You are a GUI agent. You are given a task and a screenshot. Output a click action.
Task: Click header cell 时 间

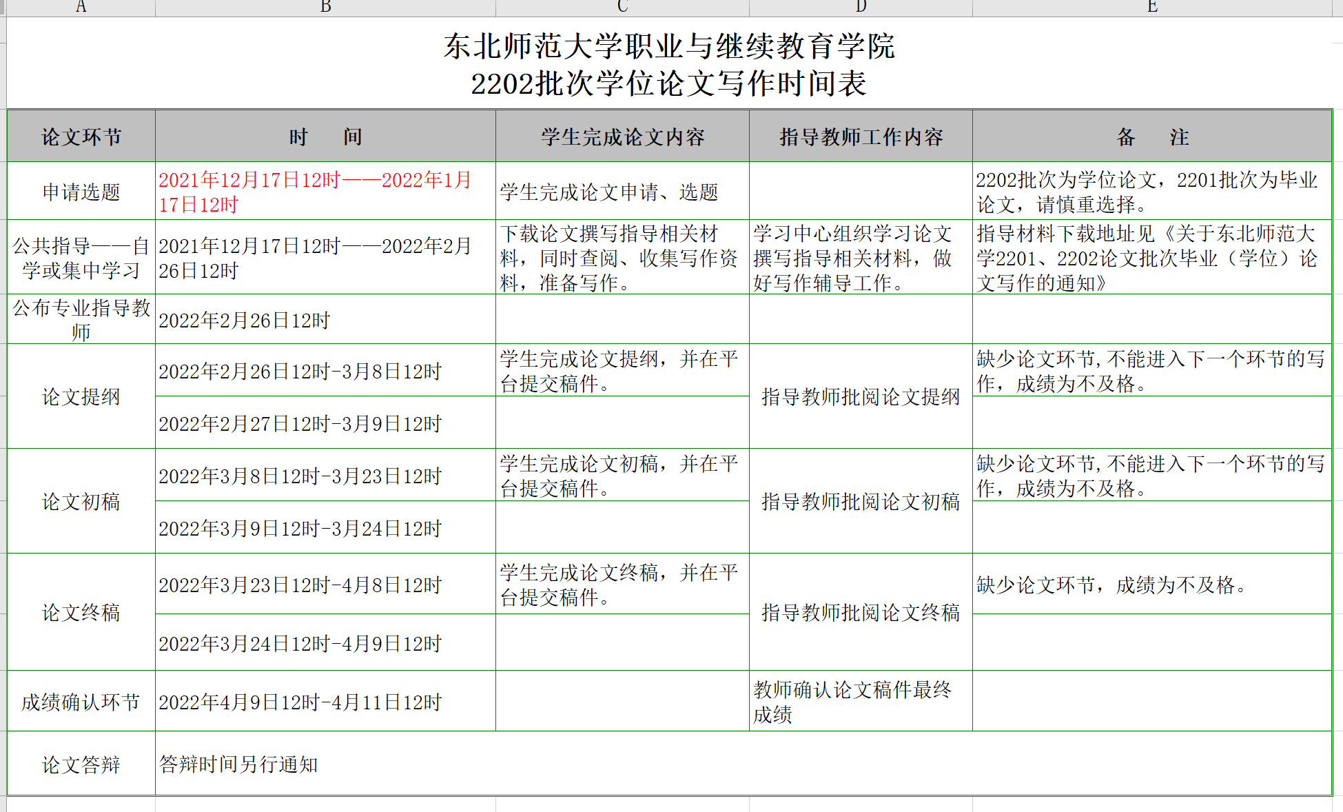coord(326,136)
